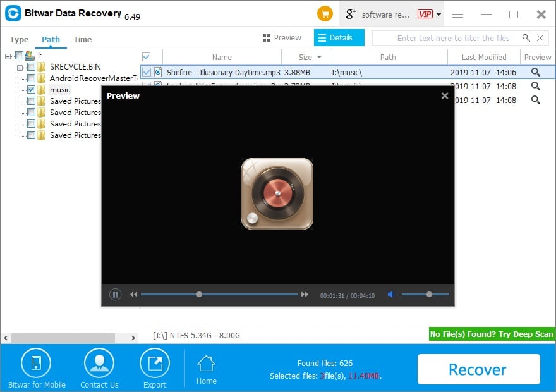Click the music file type icon for Shirfine mp3
Screen dimensions: 556x392
[158, 72]
